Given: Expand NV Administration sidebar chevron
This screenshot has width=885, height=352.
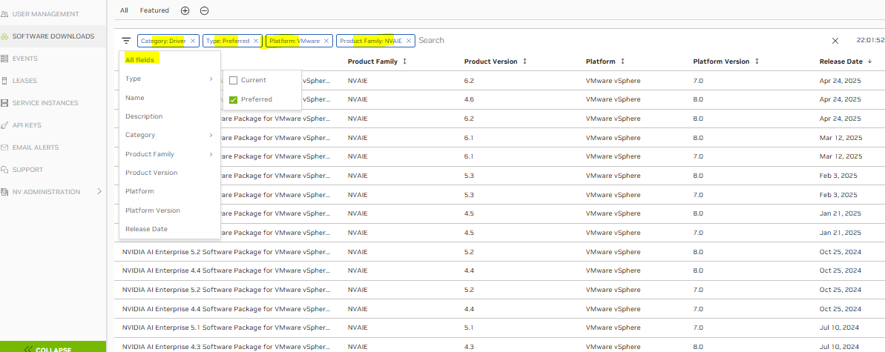Looking at the screenshot, I should pyautogui.click(x=99, y=192).
